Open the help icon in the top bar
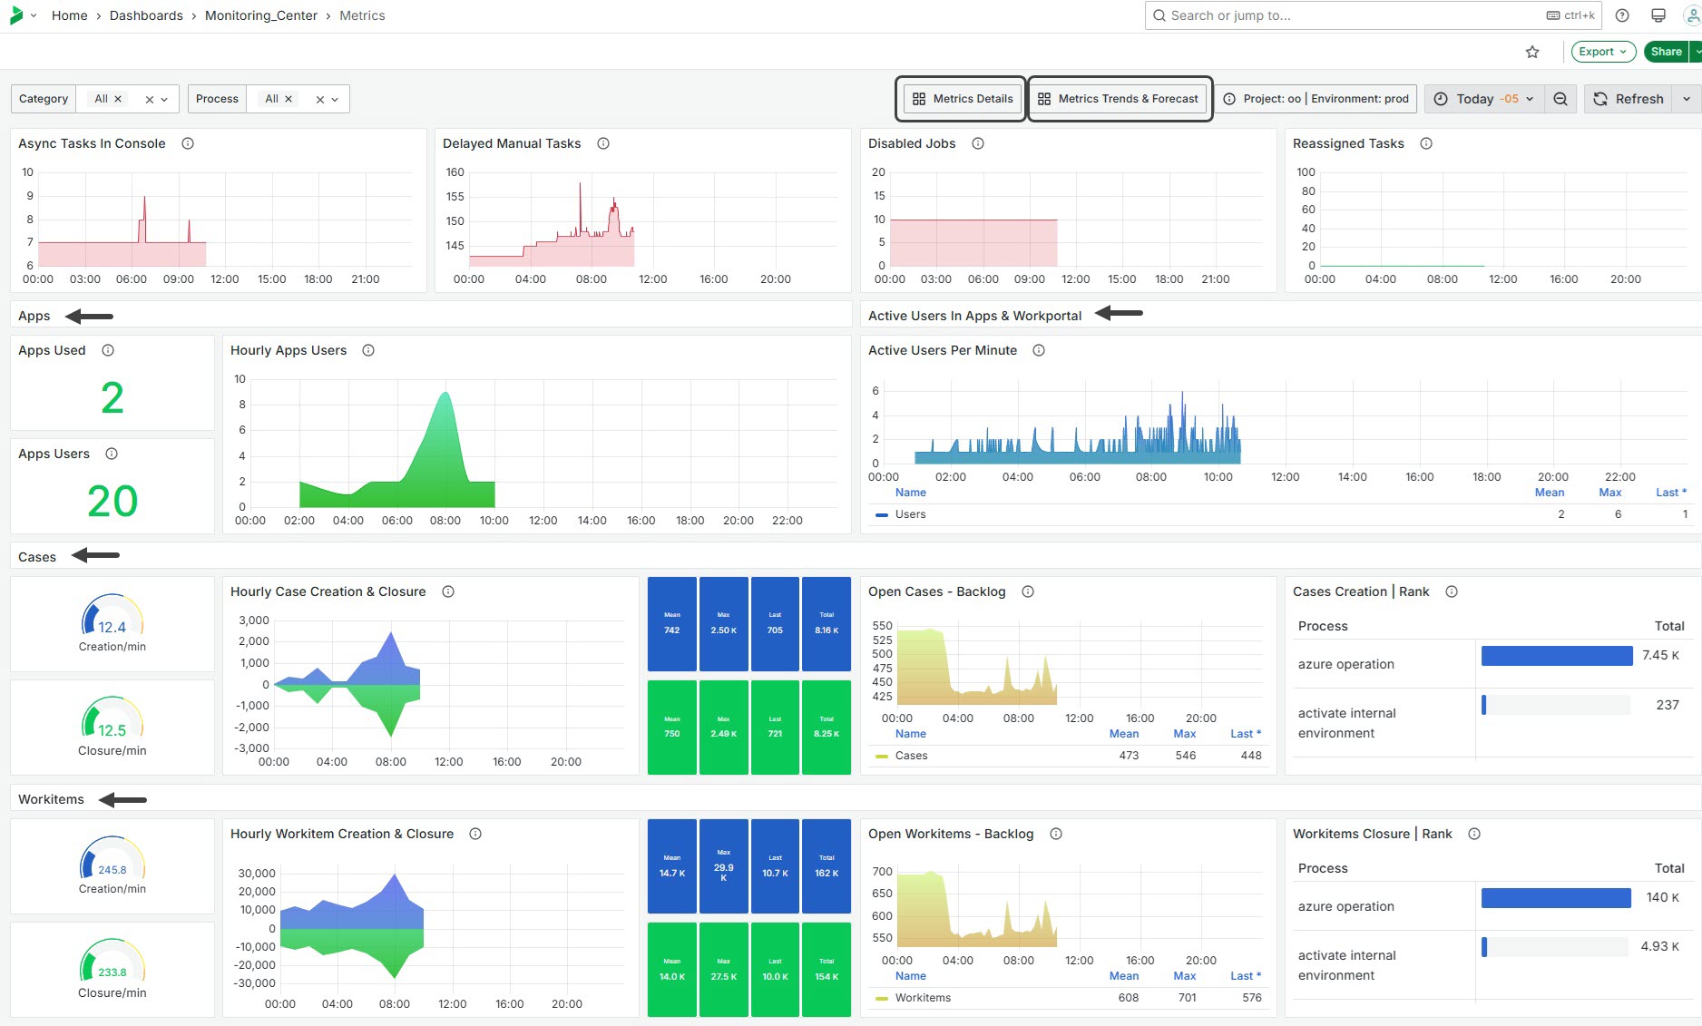The height and width of the screenshot is (1026, 1702). pyautogui.click(x=1622, y=15)
